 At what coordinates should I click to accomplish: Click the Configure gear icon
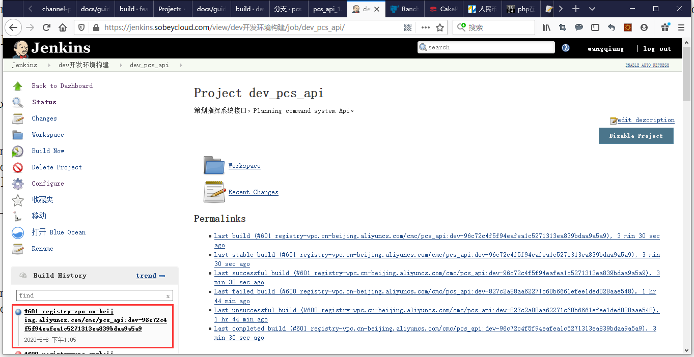coord(18,184)
